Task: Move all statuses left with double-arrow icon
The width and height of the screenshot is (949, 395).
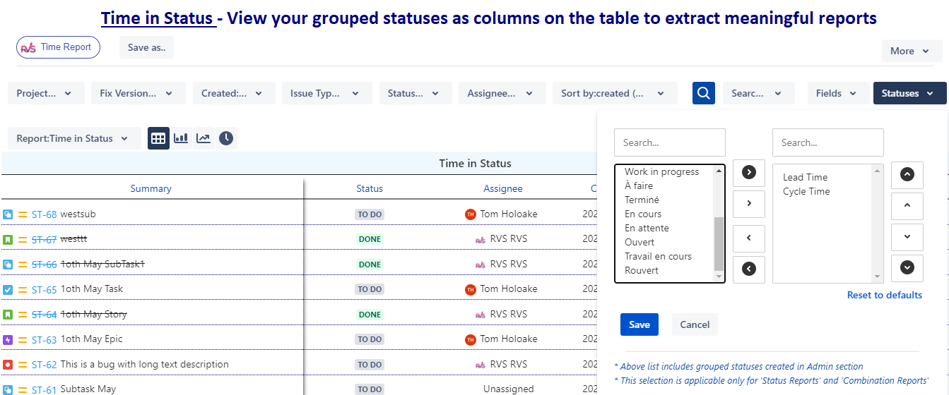Action: coord(749,268)
